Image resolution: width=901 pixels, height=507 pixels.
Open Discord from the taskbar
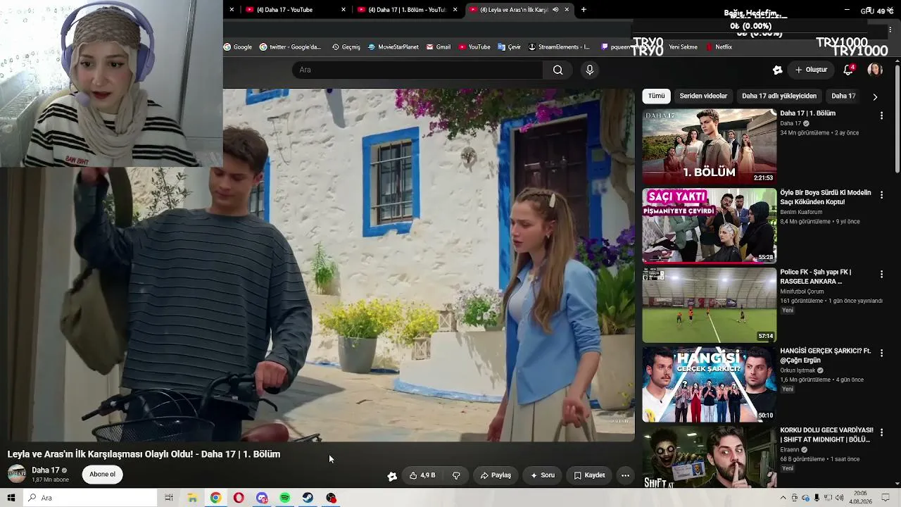tap(262, 498)
